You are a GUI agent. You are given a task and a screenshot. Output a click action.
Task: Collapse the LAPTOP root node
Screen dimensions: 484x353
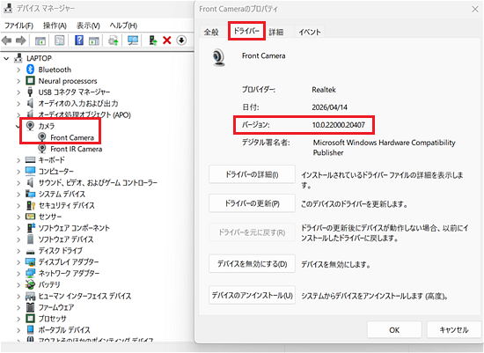(6, 58)
